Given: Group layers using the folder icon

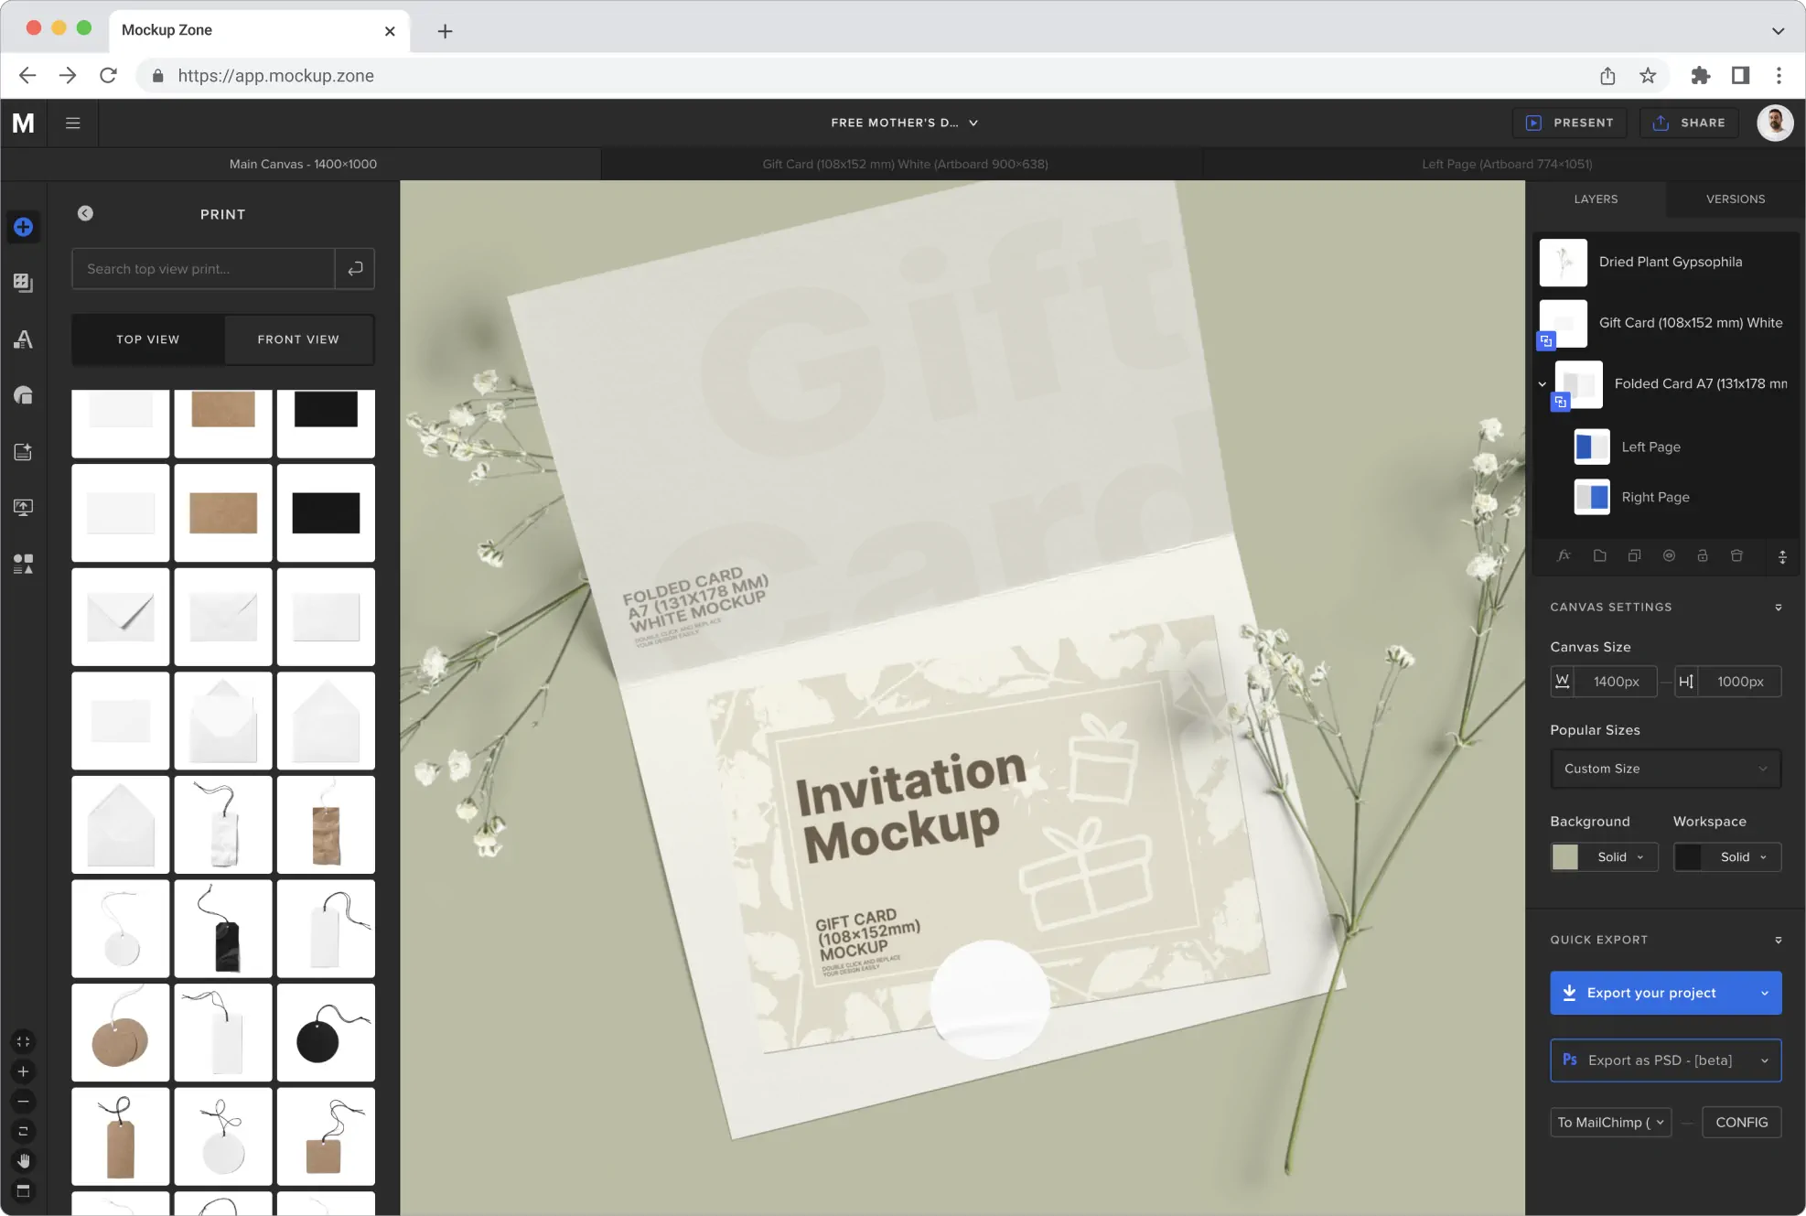Looking at the screenshot, I should pyautogui.click(x=1599, y=555).
